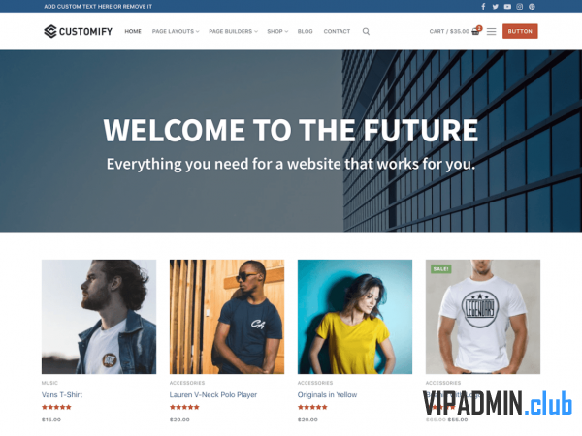Expand the Shop dropdown menu
The height and width of the screenshot is (436, 582).
coord(277,32)
